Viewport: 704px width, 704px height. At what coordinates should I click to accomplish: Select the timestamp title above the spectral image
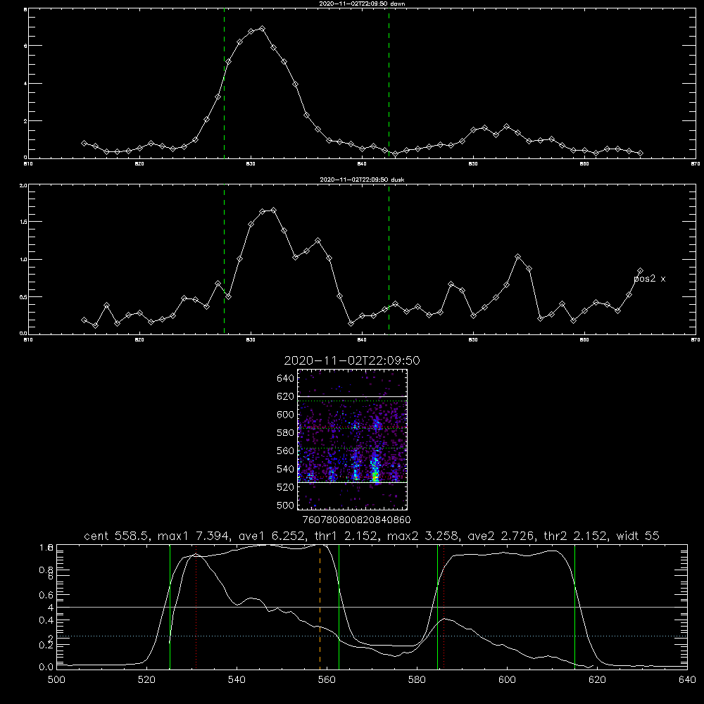click(351, 360)
